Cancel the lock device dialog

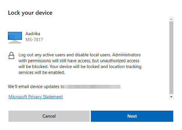tap(49, 116)
